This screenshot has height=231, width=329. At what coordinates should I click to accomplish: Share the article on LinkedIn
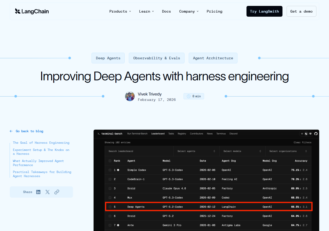pos(38,192)
